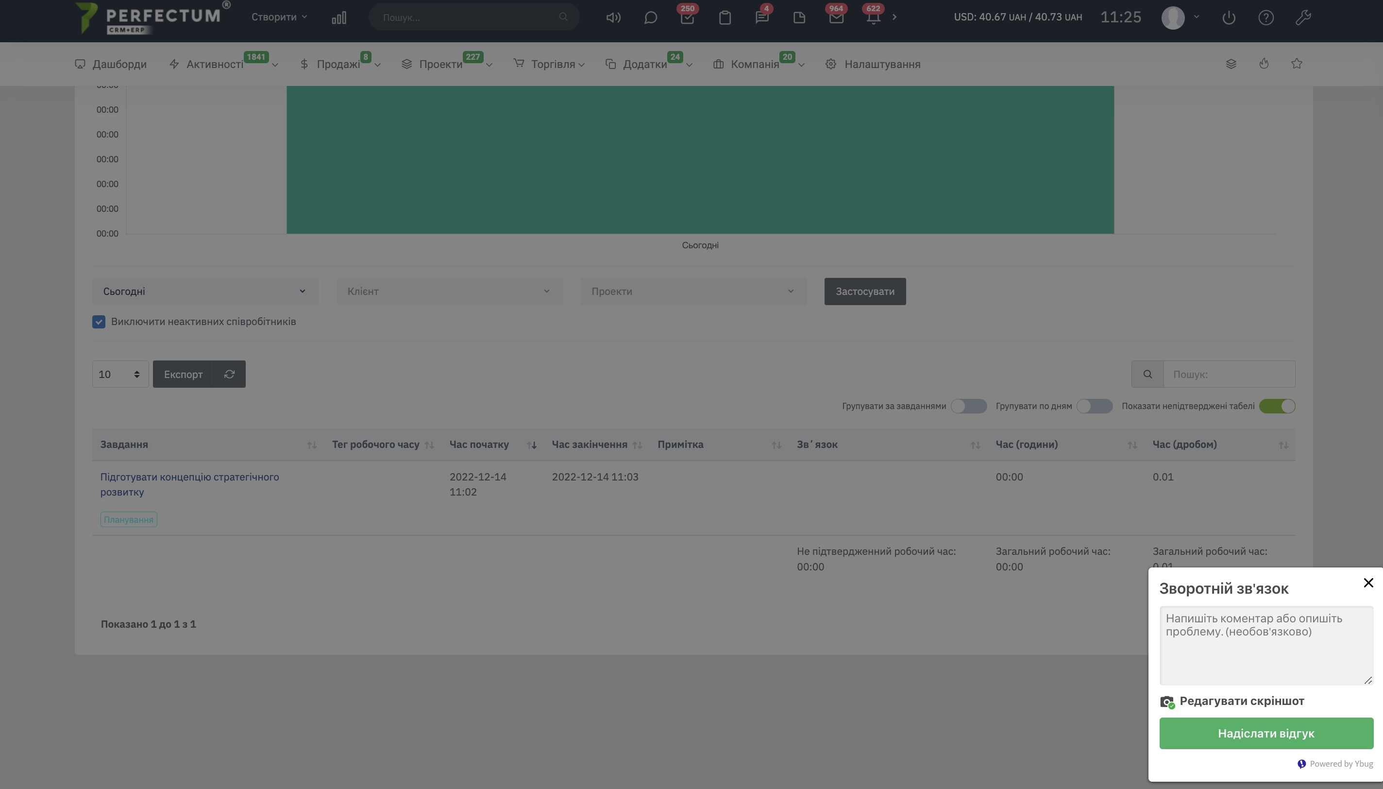Toggle Групувати за завданнями switch

(969, 407)
